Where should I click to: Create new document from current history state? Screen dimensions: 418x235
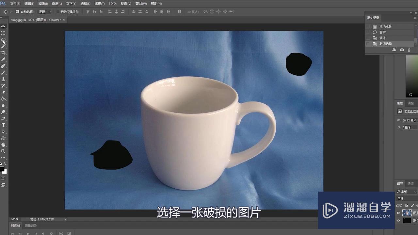(x=394, y=50)
